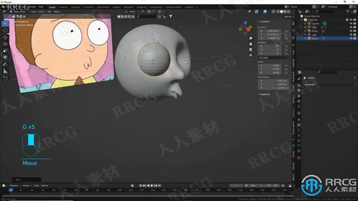Image resolution: width=358 pixels, height=201 pixels.
Task: Switch to the Sculpting workspace tab
Action: coord(76,7)
